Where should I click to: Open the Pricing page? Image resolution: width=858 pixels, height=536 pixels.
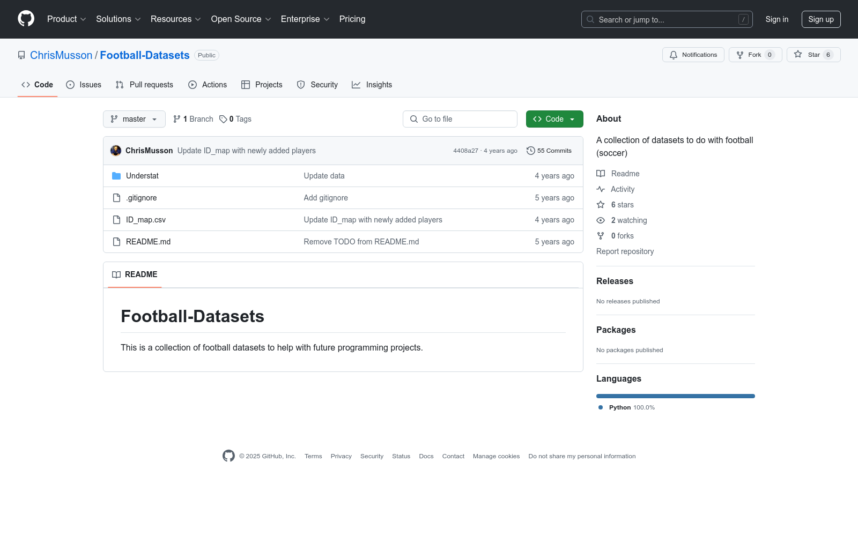point(352,19)
